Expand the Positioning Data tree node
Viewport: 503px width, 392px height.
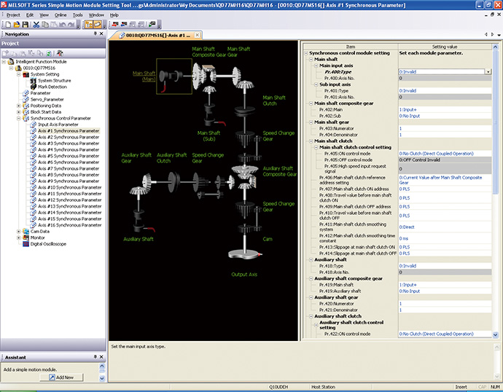(x=18, y=106)
